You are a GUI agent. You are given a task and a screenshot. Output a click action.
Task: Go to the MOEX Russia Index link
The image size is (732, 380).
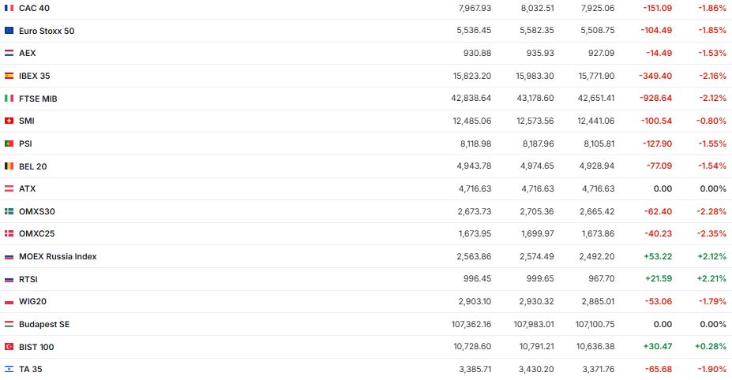point(58,256)
